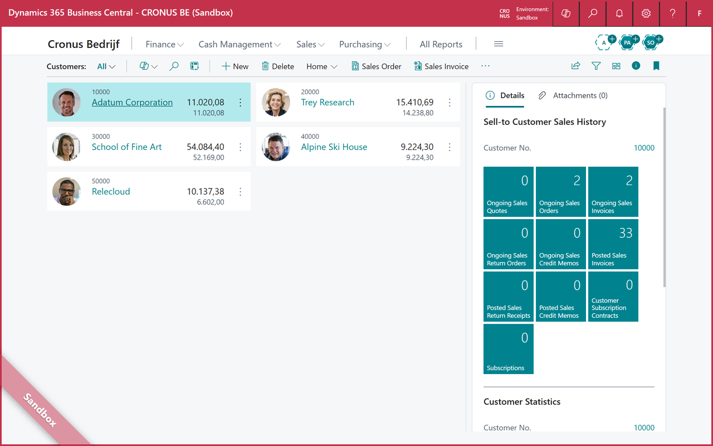
Task: Open the notifications bell
Action: [619, 13]
